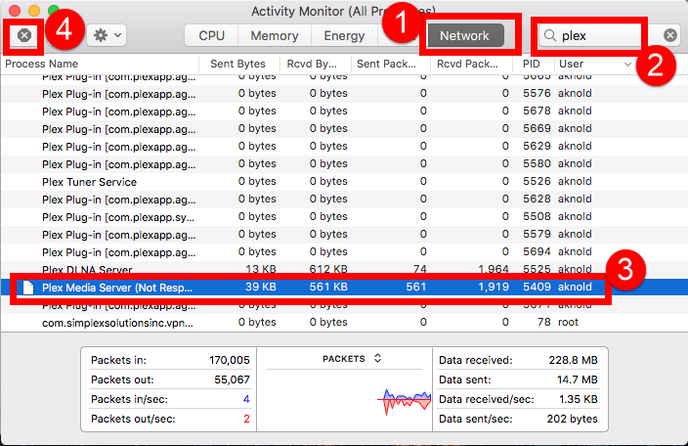Sort the list by PID column
Screen dimensions: 688x446
click(x=532, y=64)
